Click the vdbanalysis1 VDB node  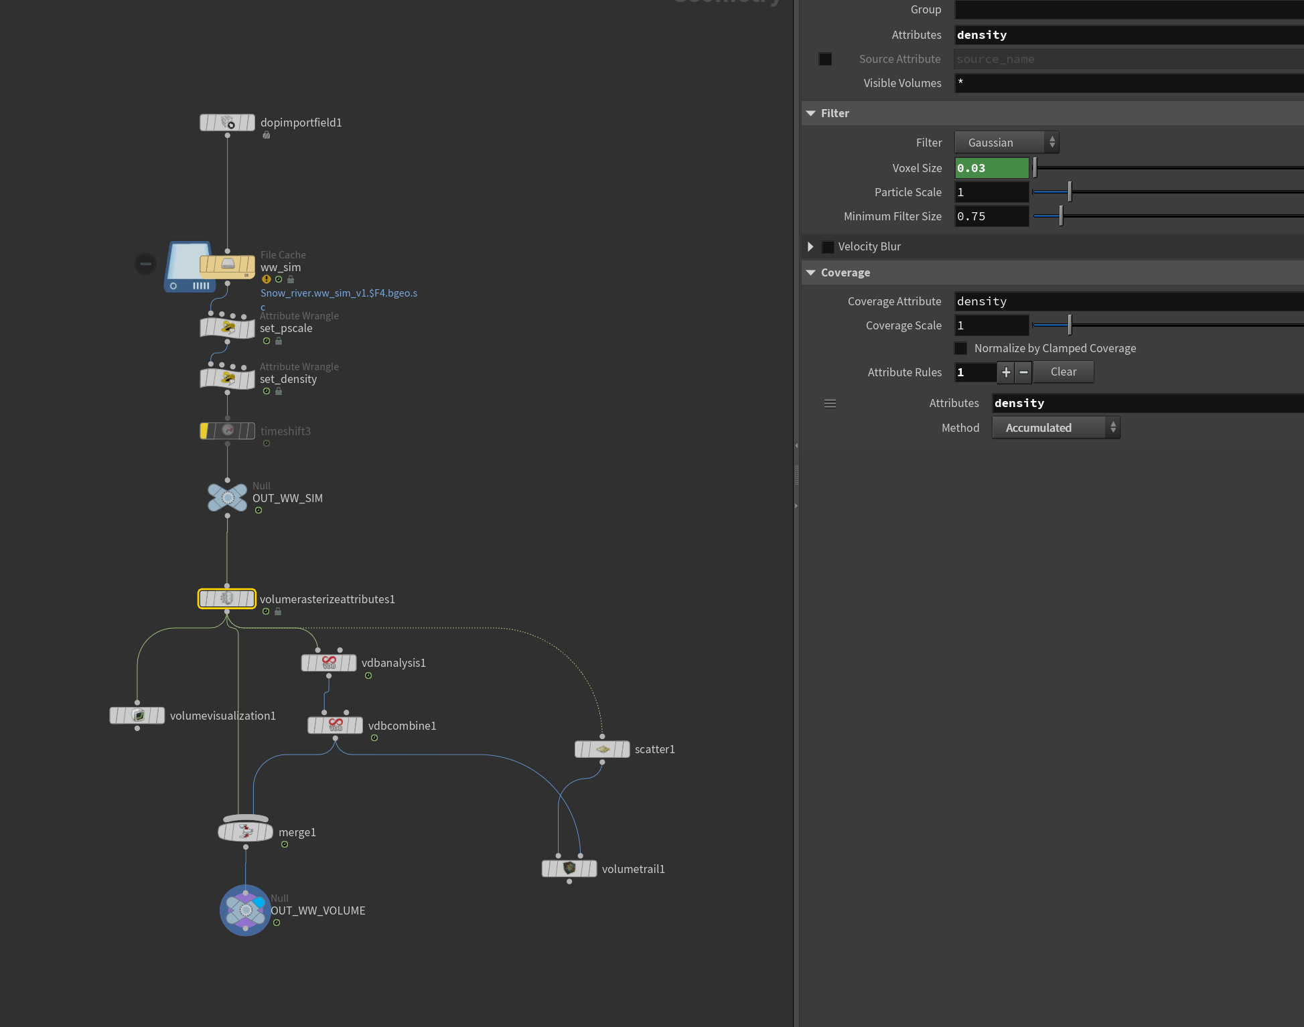pos(329,663)
